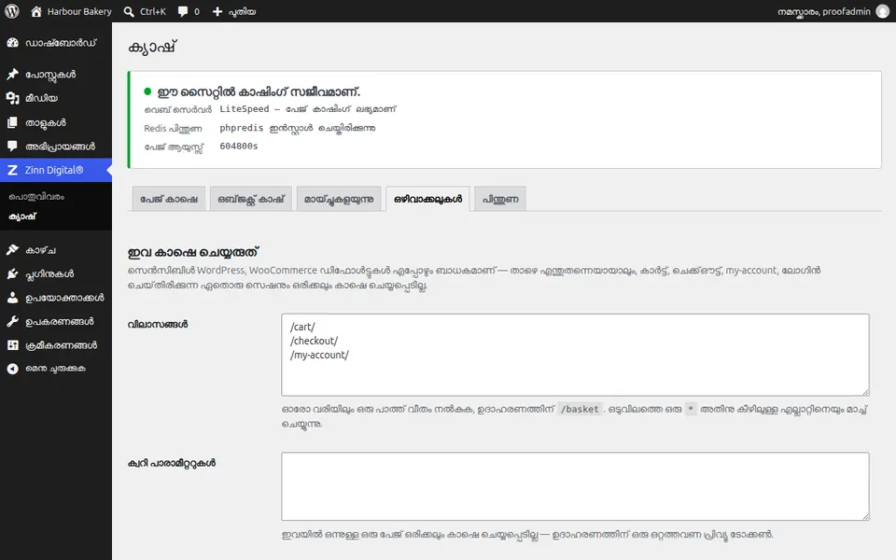
Task: Open the Support (പിന്തുണ) tab
Action: tap(500, 199)
